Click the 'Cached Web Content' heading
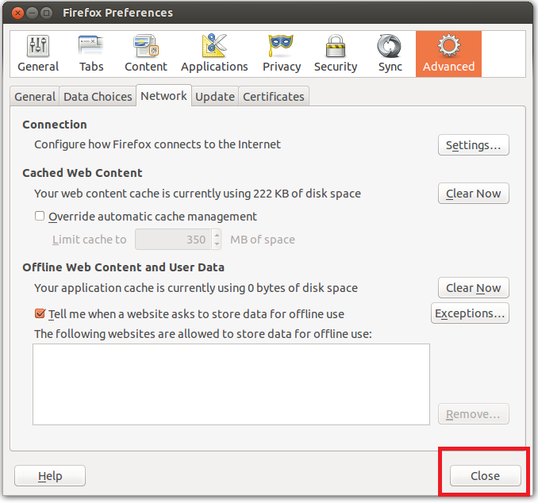 click(83, 173)
